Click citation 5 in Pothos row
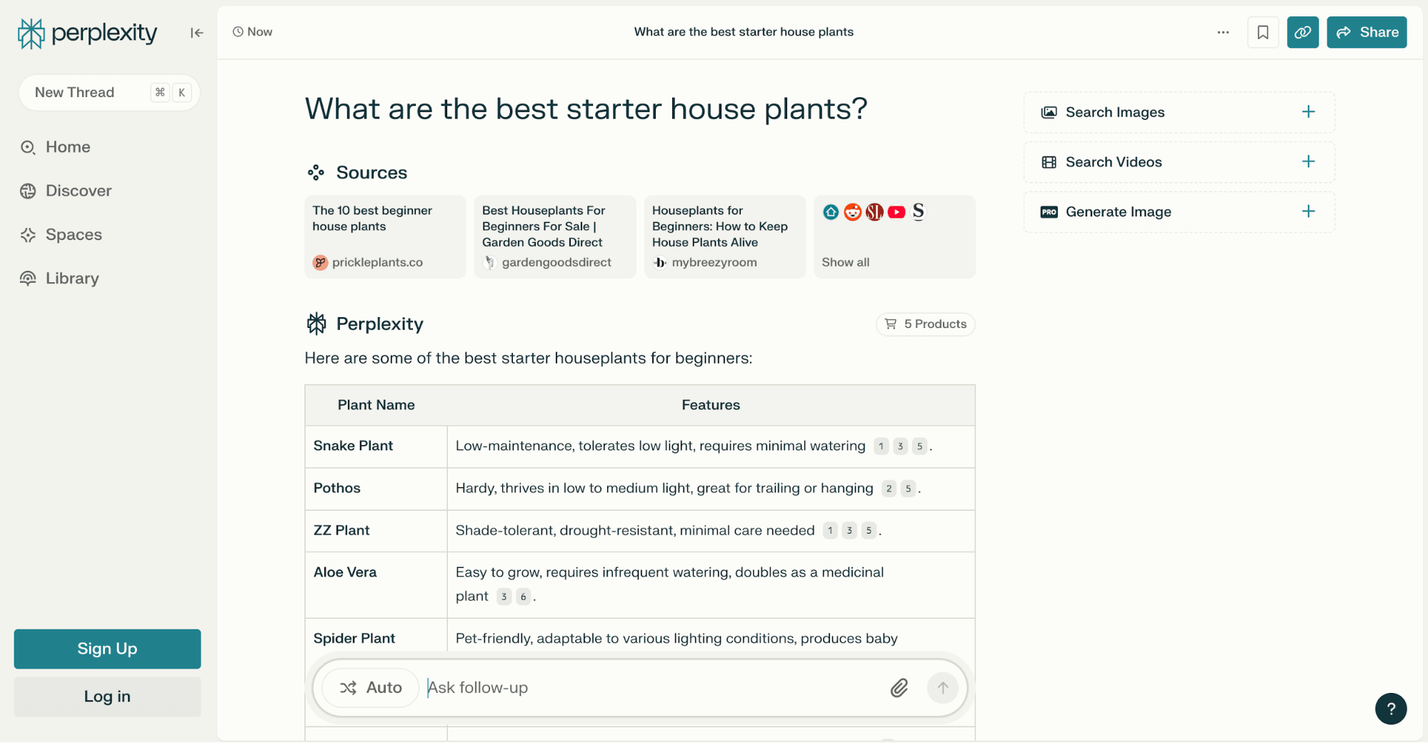 coord(908,489)
